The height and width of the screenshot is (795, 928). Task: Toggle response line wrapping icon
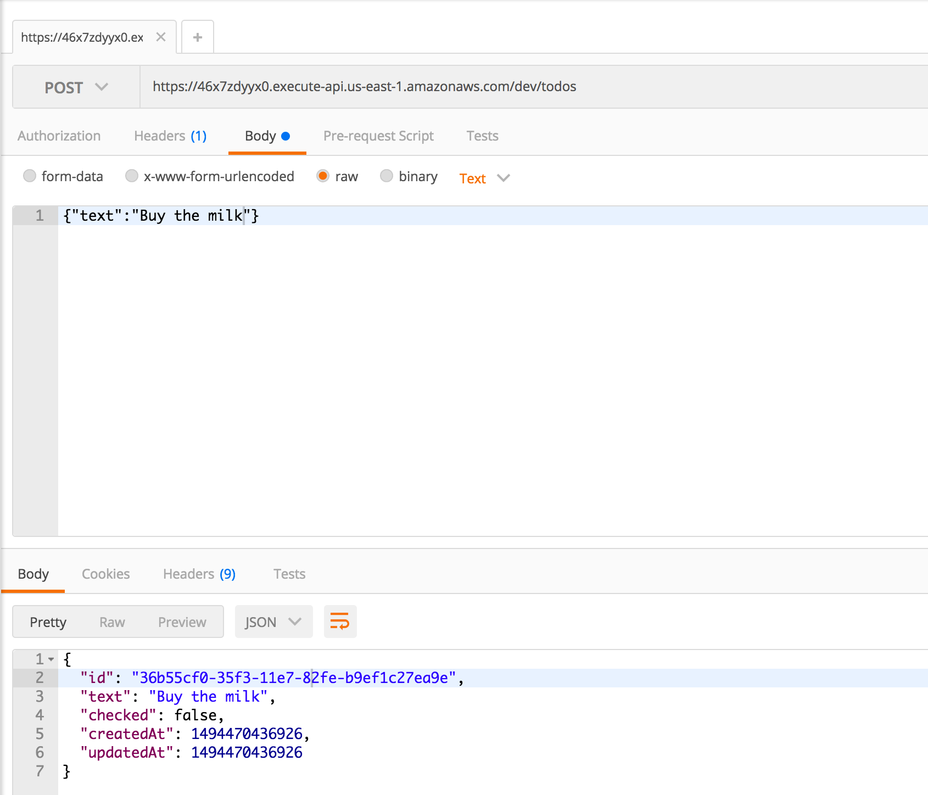pos(340,622)
